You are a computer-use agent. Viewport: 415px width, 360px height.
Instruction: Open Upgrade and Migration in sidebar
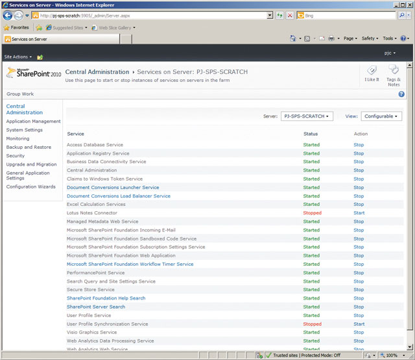pyautogui.click(x=31, y=164)
